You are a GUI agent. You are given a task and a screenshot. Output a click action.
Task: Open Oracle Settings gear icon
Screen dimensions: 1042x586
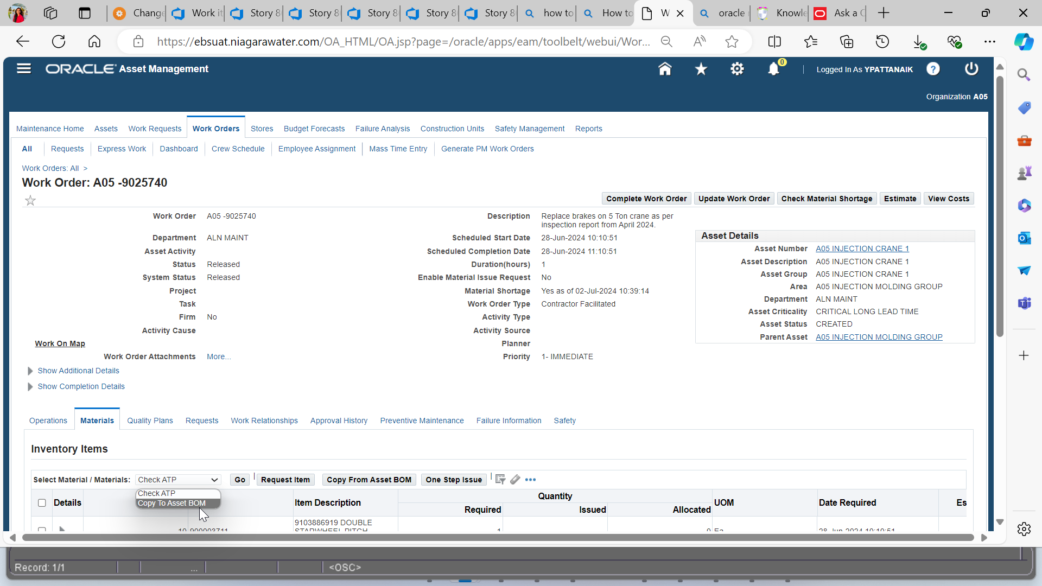pos(737,69)
